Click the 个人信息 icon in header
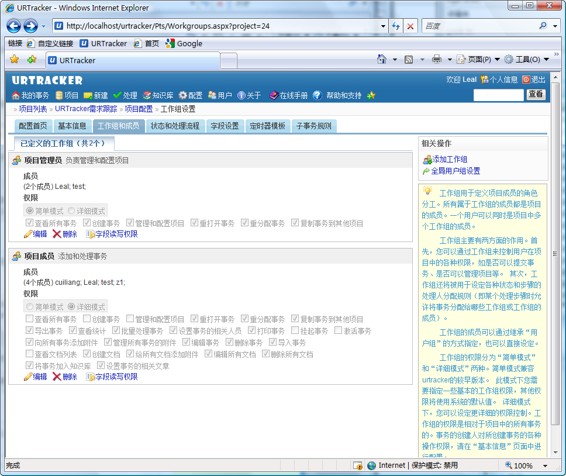The width and height of the screenshot is (566, 476). [485, 80]
